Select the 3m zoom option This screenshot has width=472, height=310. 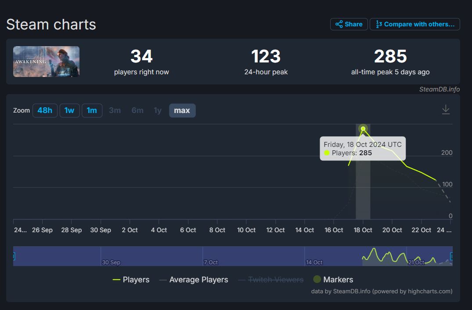click(115, 110)
